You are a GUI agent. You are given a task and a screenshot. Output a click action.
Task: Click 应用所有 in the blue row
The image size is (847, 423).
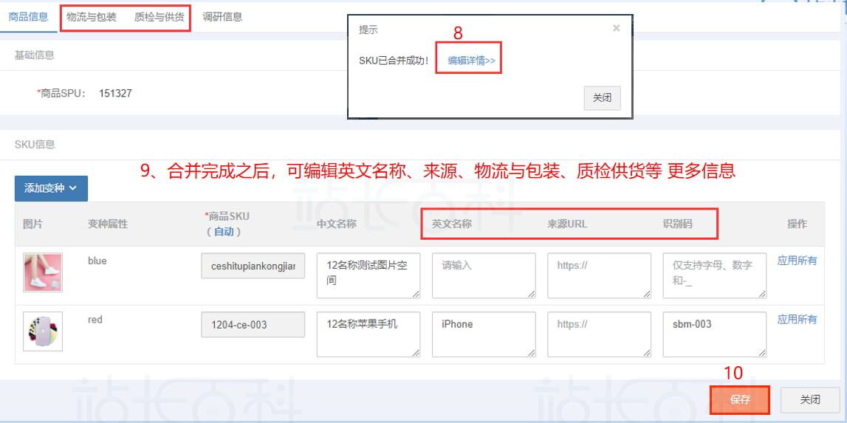click(798, 261)
